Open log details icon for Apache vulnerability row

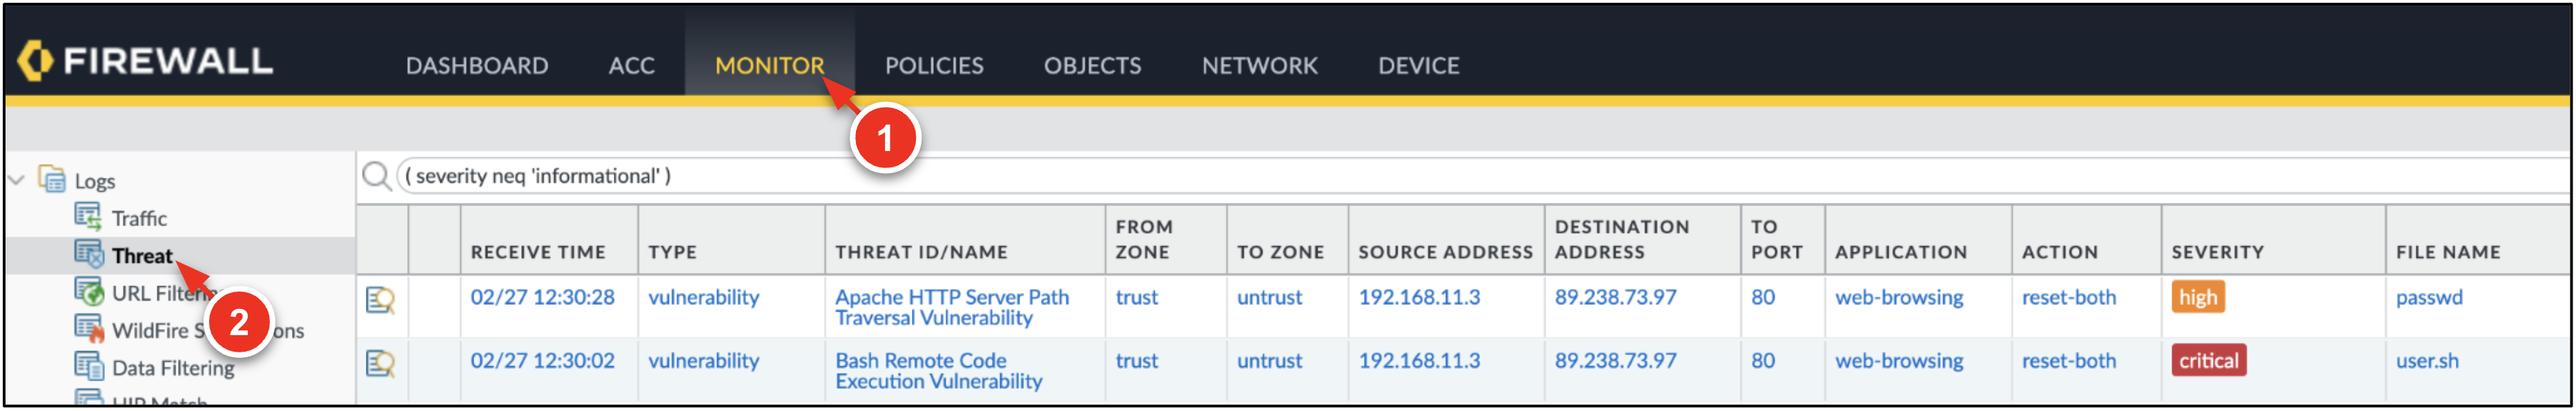(x=380, y=299)
